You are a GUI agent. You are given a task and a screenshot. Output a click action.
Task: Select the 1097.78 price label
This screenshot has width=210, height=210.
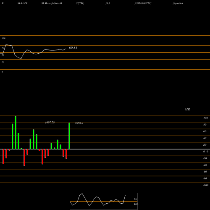pyautogui.click(x=50, y=123)
